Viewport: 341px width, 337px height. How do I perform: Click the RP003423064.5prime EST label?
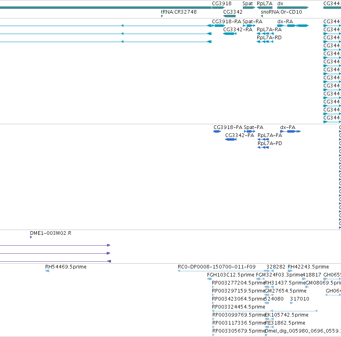pos(238,299)
